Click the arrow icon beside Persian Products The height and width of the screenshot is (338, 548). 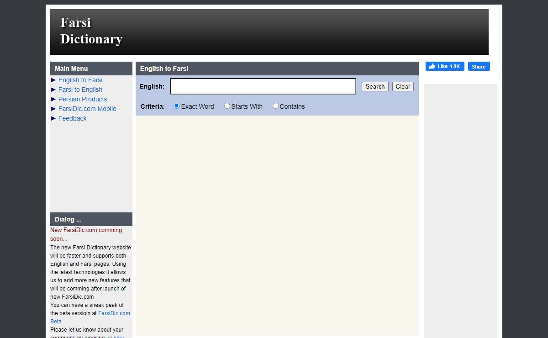coord(53,99)
